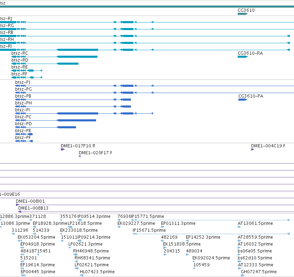
Task: Open the btsz-RE transcript details
Action: pos(19,67)
